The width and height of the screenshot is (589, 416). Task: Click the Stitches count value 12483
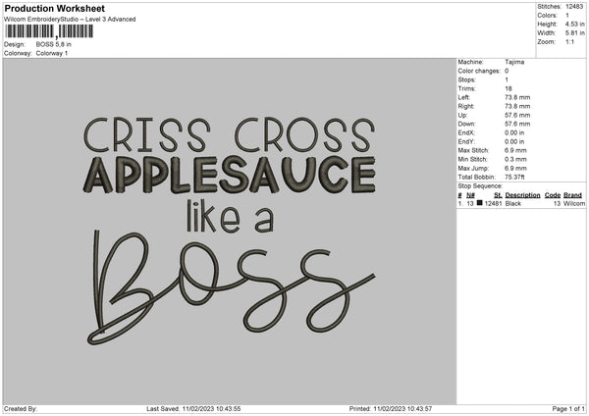[x=576, y=8]
